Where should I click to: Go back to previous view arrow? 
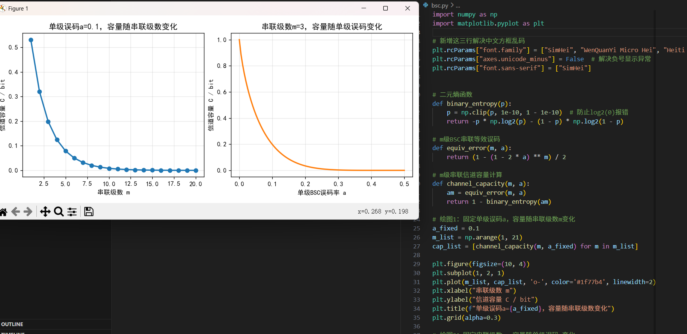coord(16,212)
